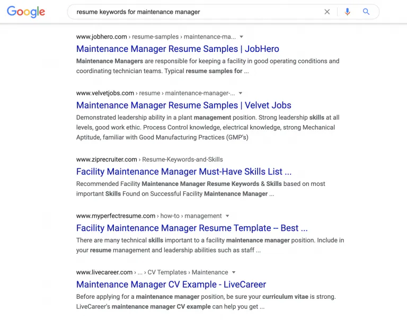Click snippet starting 'Maintenance Managers are responsible'
407x320 pixels.
208,66
